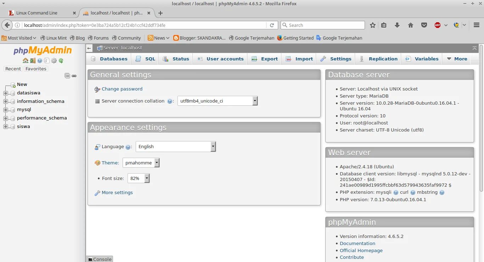Screen dimensions: 484x262
Task: Expand the datasiswa database tree node
Action: [5, 93]
